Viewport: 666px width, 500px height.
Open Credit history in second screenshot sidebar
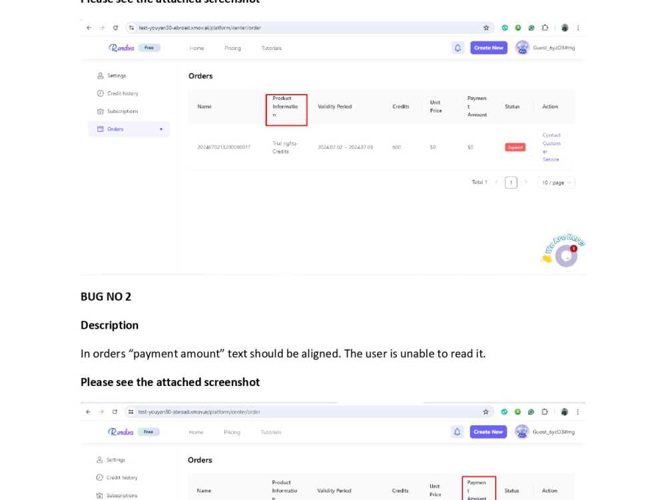(117, 477)
